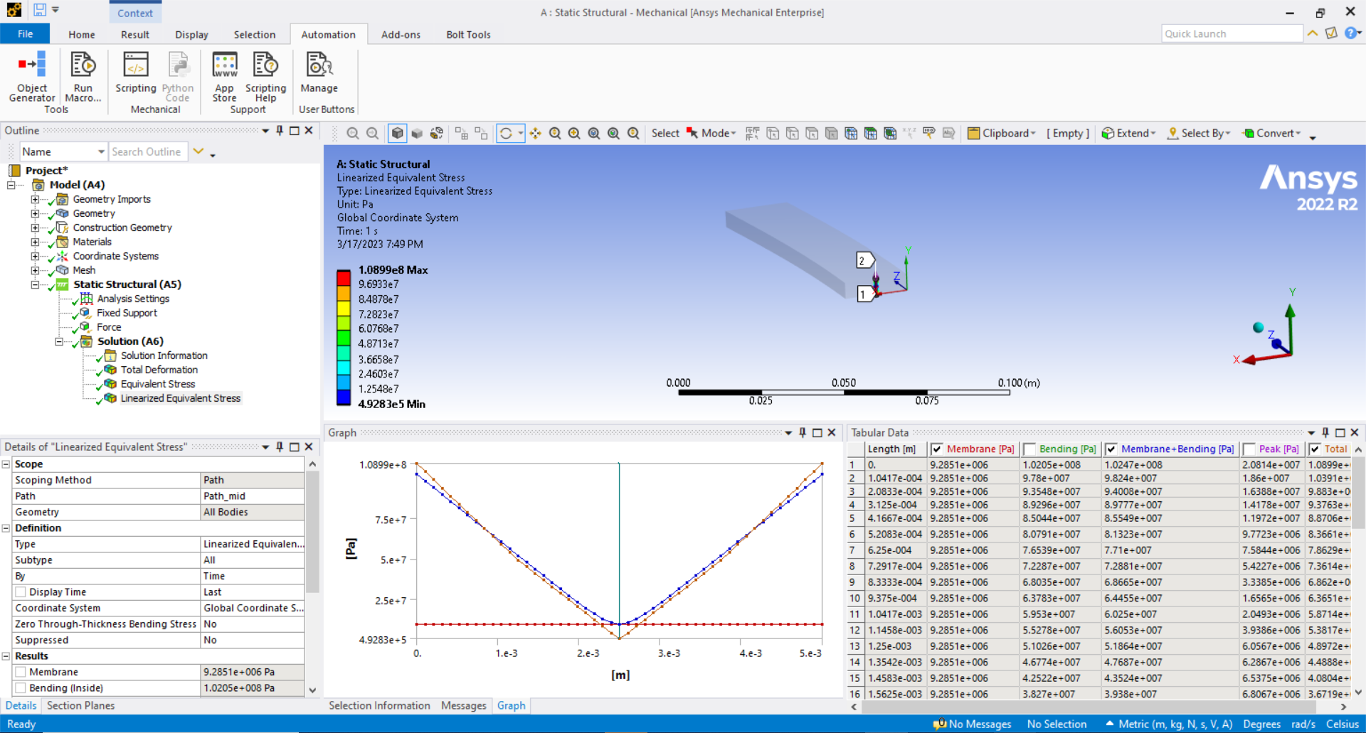Click the Quick Launch help button
This screenshot has height=733, width=1366.
point(1351,33)
